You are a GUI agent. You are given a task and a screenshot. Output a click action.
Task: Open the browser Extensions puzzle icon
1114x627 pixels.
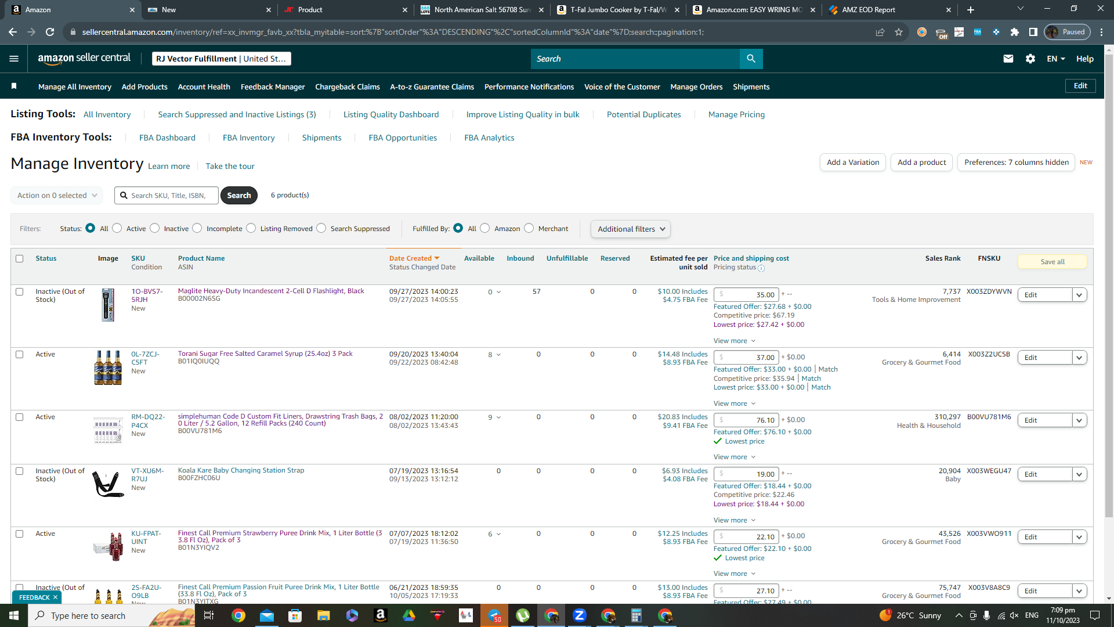point(1015,32)
